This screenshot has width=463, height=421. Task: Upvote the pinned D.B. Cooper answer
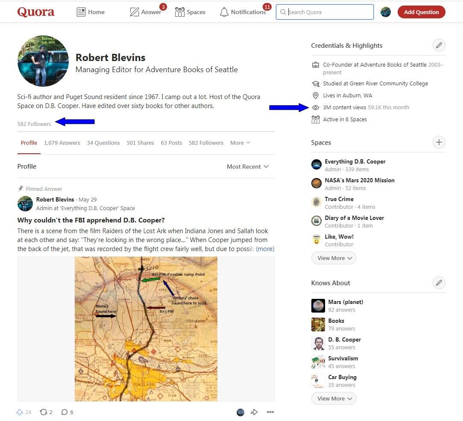pos(20,412)
